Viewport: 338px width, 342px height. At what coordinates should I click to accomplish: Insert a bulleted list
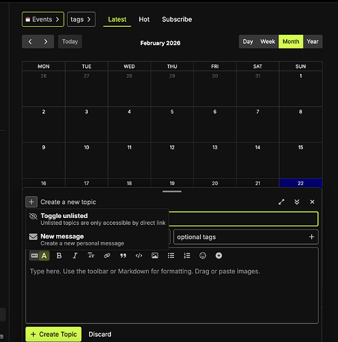tap(171, 256)
